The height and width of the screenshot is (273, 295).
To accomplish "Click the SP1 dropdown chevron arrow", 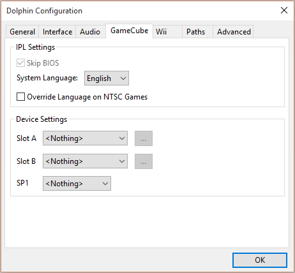I will [105, 184].
